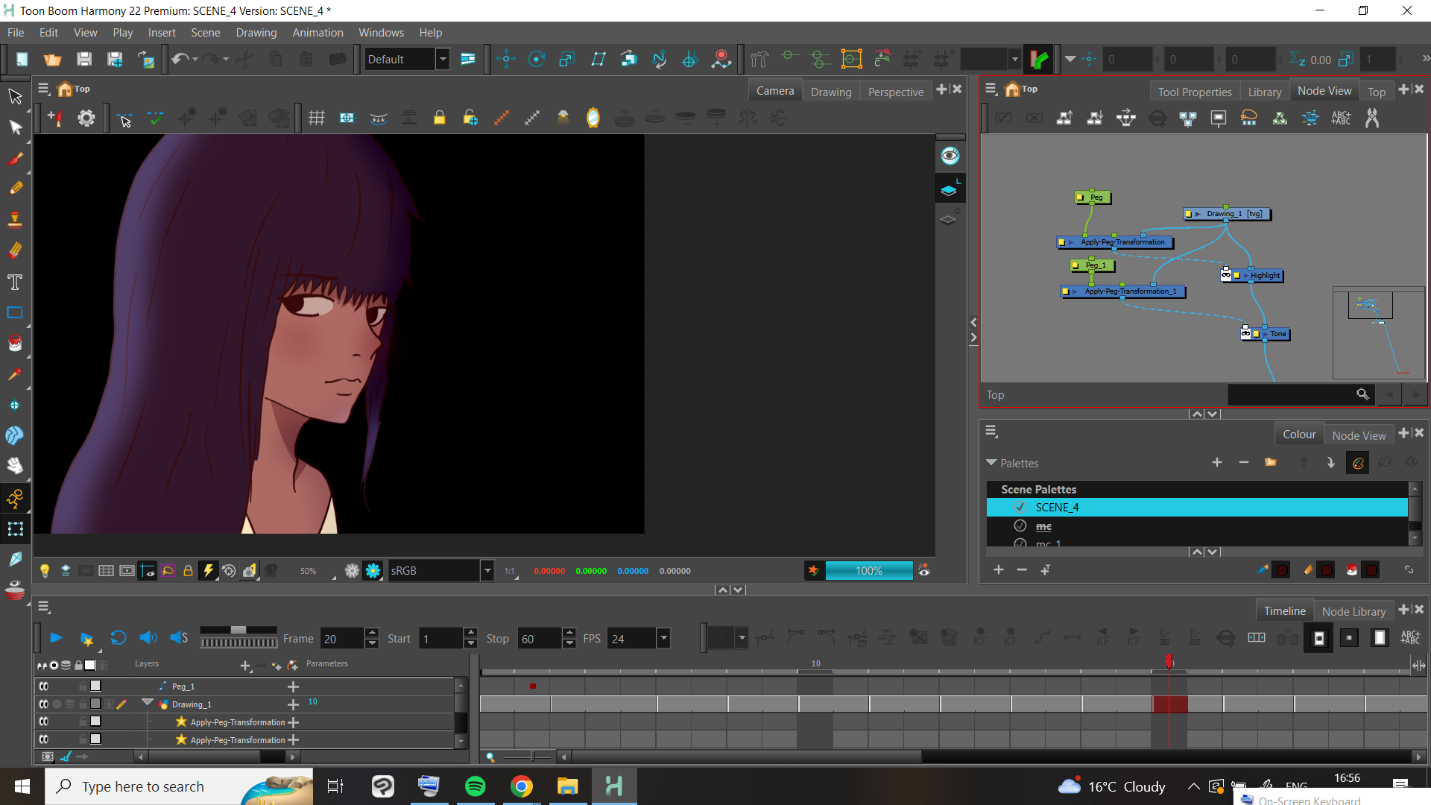The height and width of the screenshot is (805, 1431).
Task: Open the Node View hamburger menu
Action: point(991,89)
